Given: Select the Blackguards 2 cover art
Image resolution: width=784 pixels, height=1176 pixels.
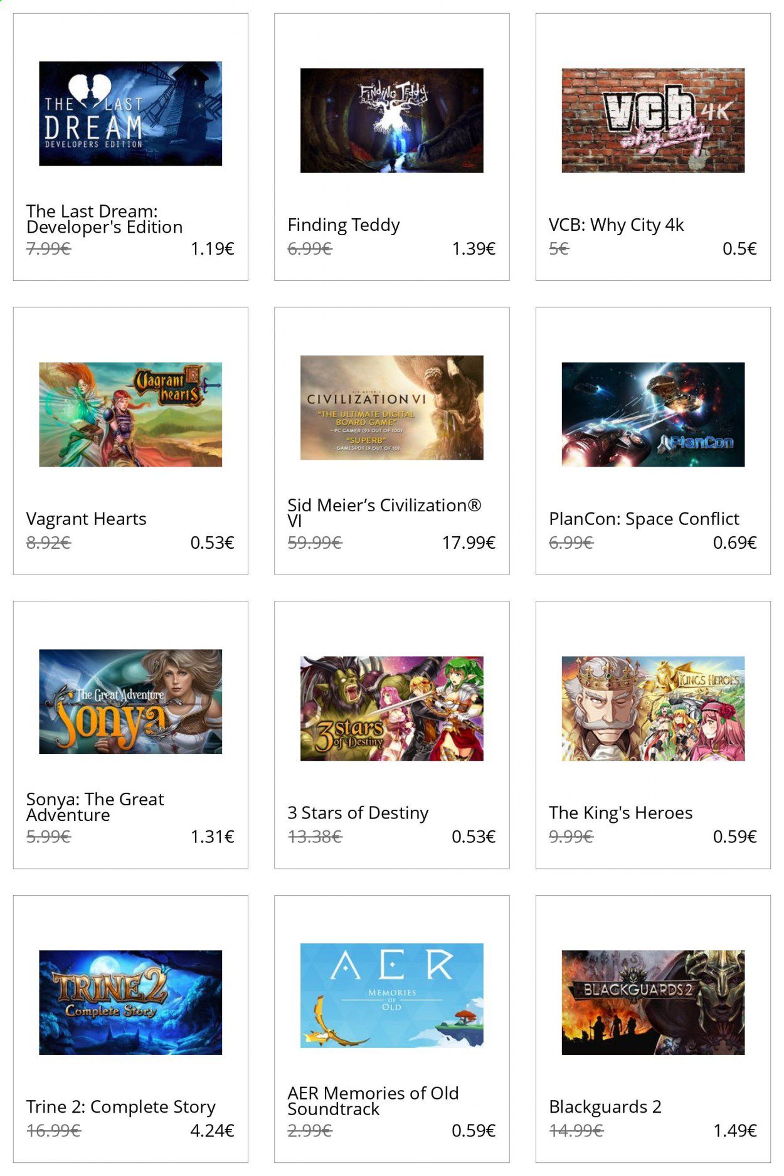Looking at the screenshot, I should (x=653, y=1002).
